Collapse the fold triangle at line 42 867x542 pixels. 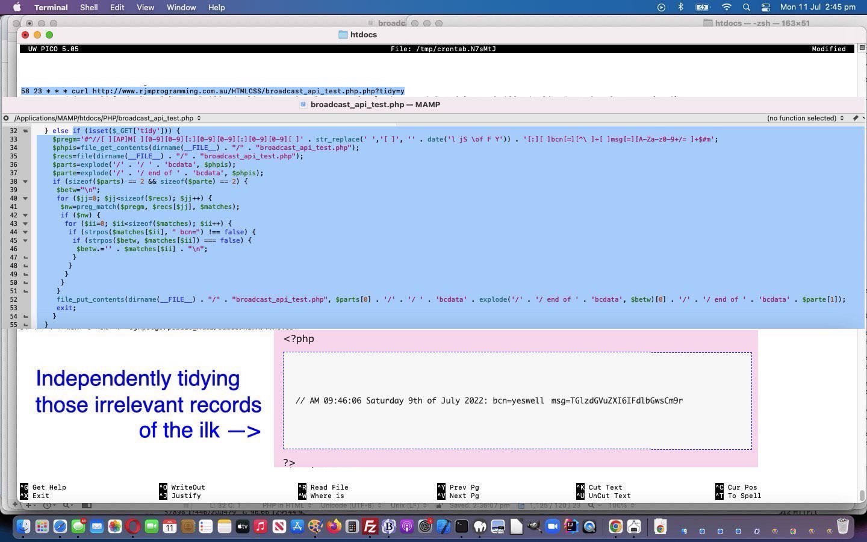pos(25,215)
